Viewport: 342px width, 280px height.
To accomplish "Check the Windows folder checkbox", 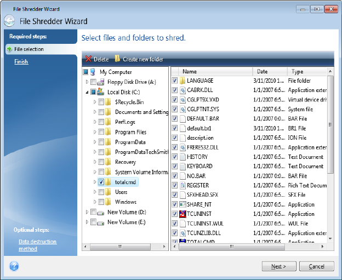I will [101, 202].
